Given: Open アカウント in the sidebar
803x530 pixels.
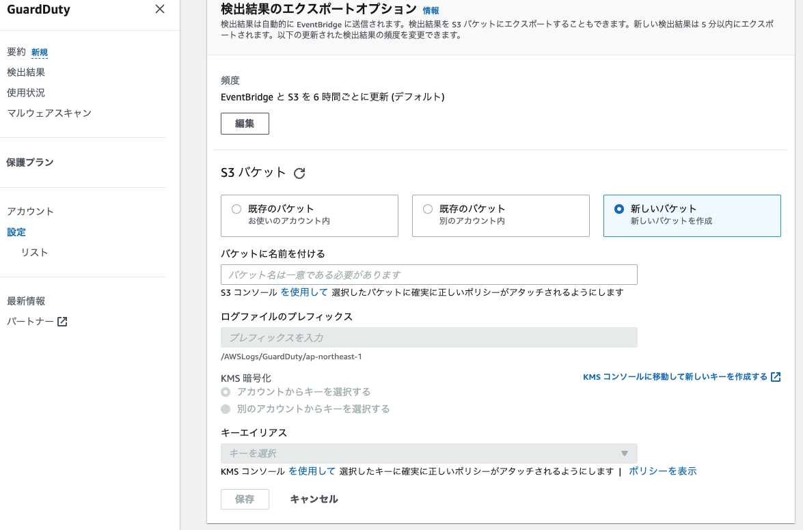Looking at the screenshot, I should [x=30, y=211].
